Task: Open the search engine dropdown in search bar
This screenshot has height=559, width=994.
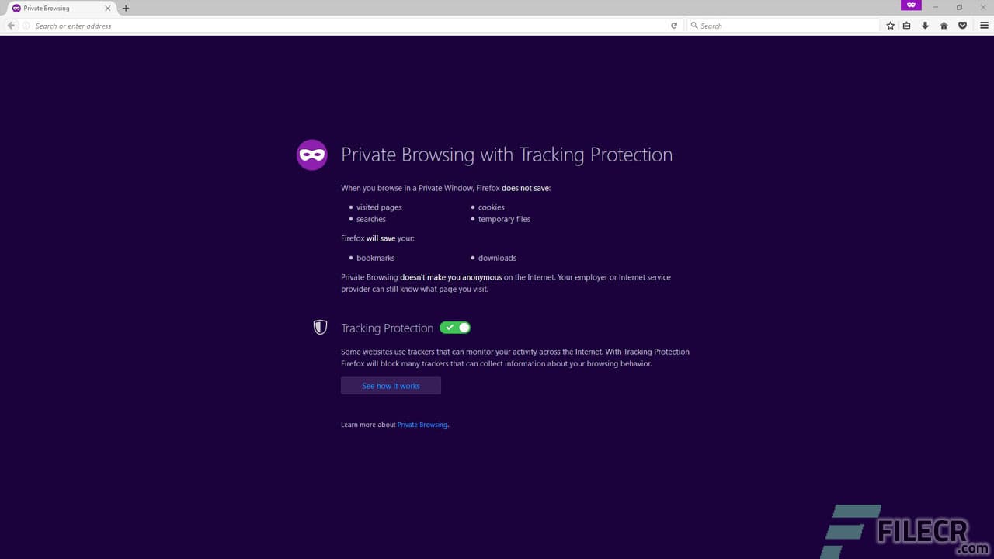Action: [693, 25]
